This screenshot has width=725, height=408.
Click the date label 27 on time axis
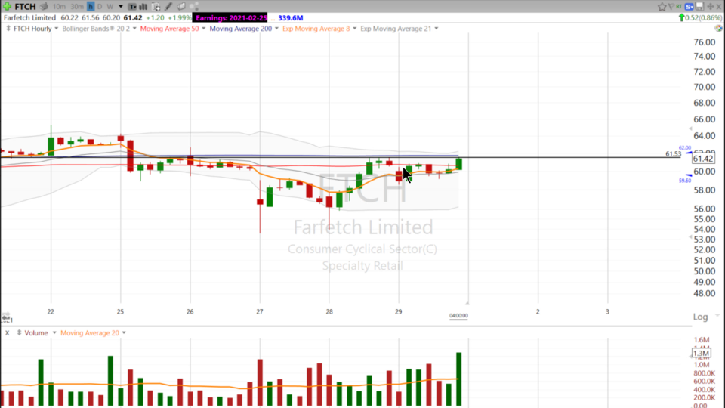click(x=260, y=312)
